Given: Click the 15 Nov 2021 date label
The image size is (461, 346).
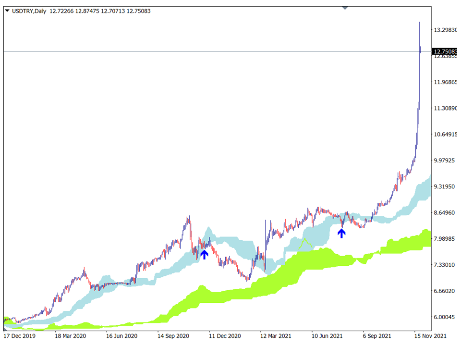Looking at the screenshot, I should (x=430, y=336).
